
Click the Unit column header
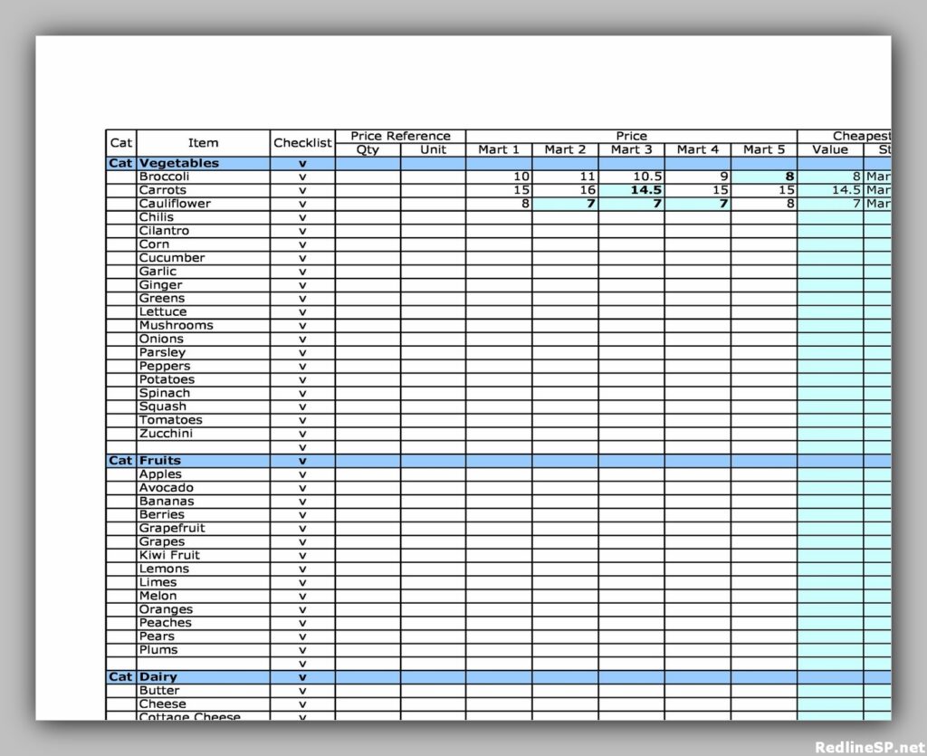(433, 149)
